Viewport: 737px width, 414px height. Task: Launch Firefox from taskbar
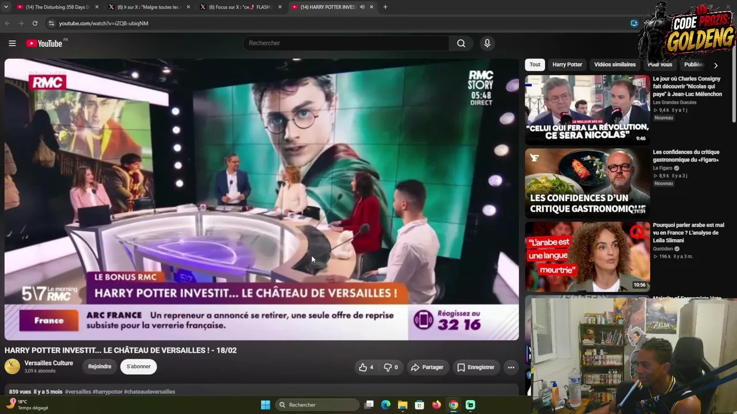[436, 405]
